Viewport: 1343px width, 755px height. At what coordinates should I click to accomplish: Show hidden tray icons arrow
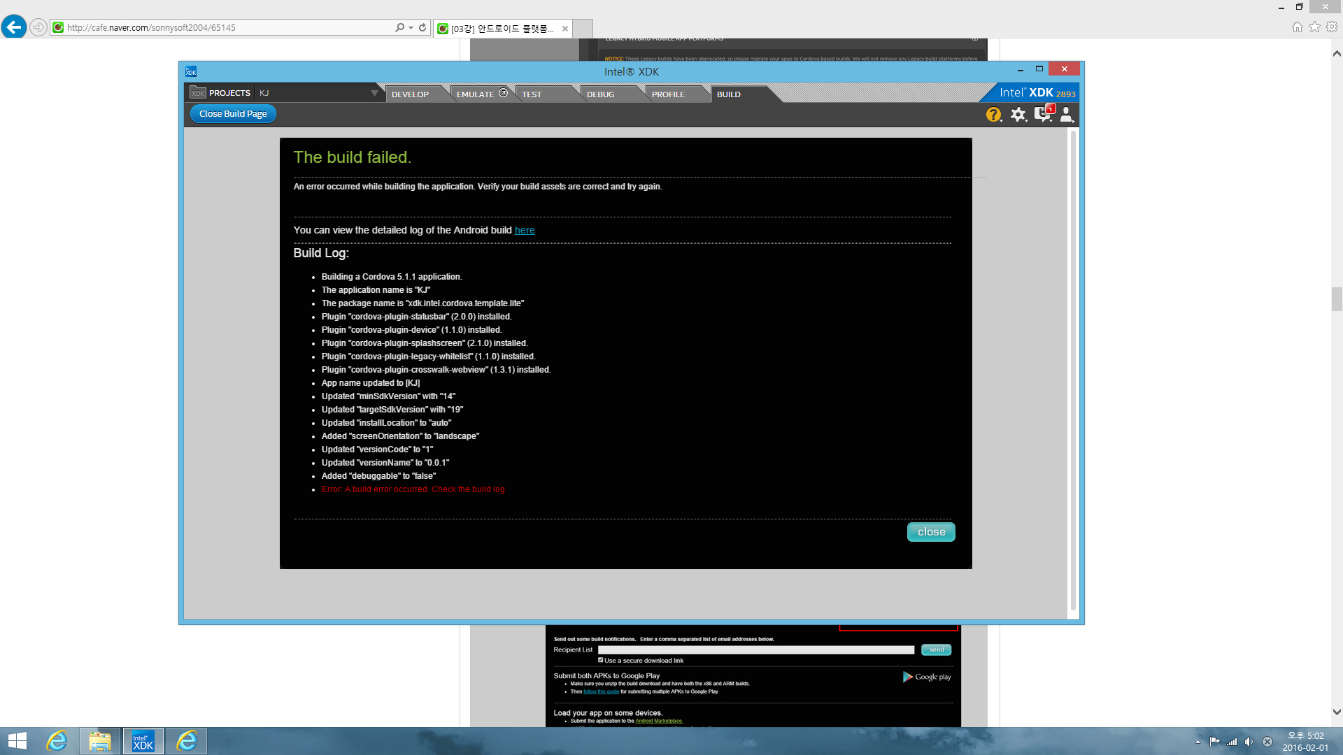pyautogui.click(x=1198, y=742)
